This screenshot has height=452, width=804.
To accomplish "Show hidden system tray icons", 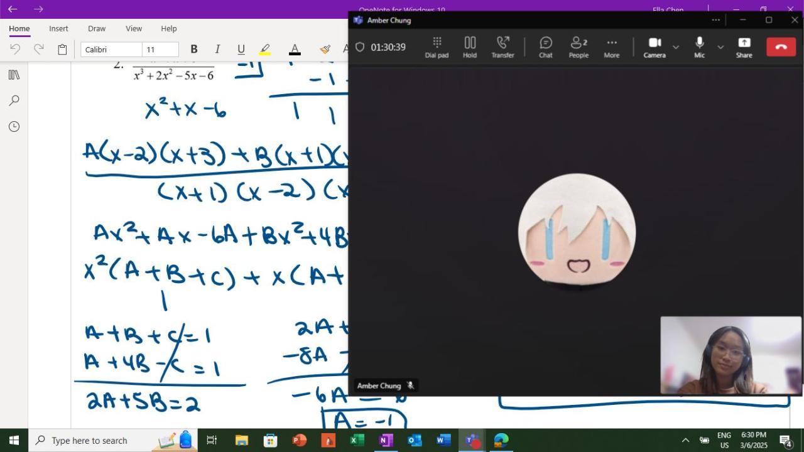I will click(x=685, y=440).
